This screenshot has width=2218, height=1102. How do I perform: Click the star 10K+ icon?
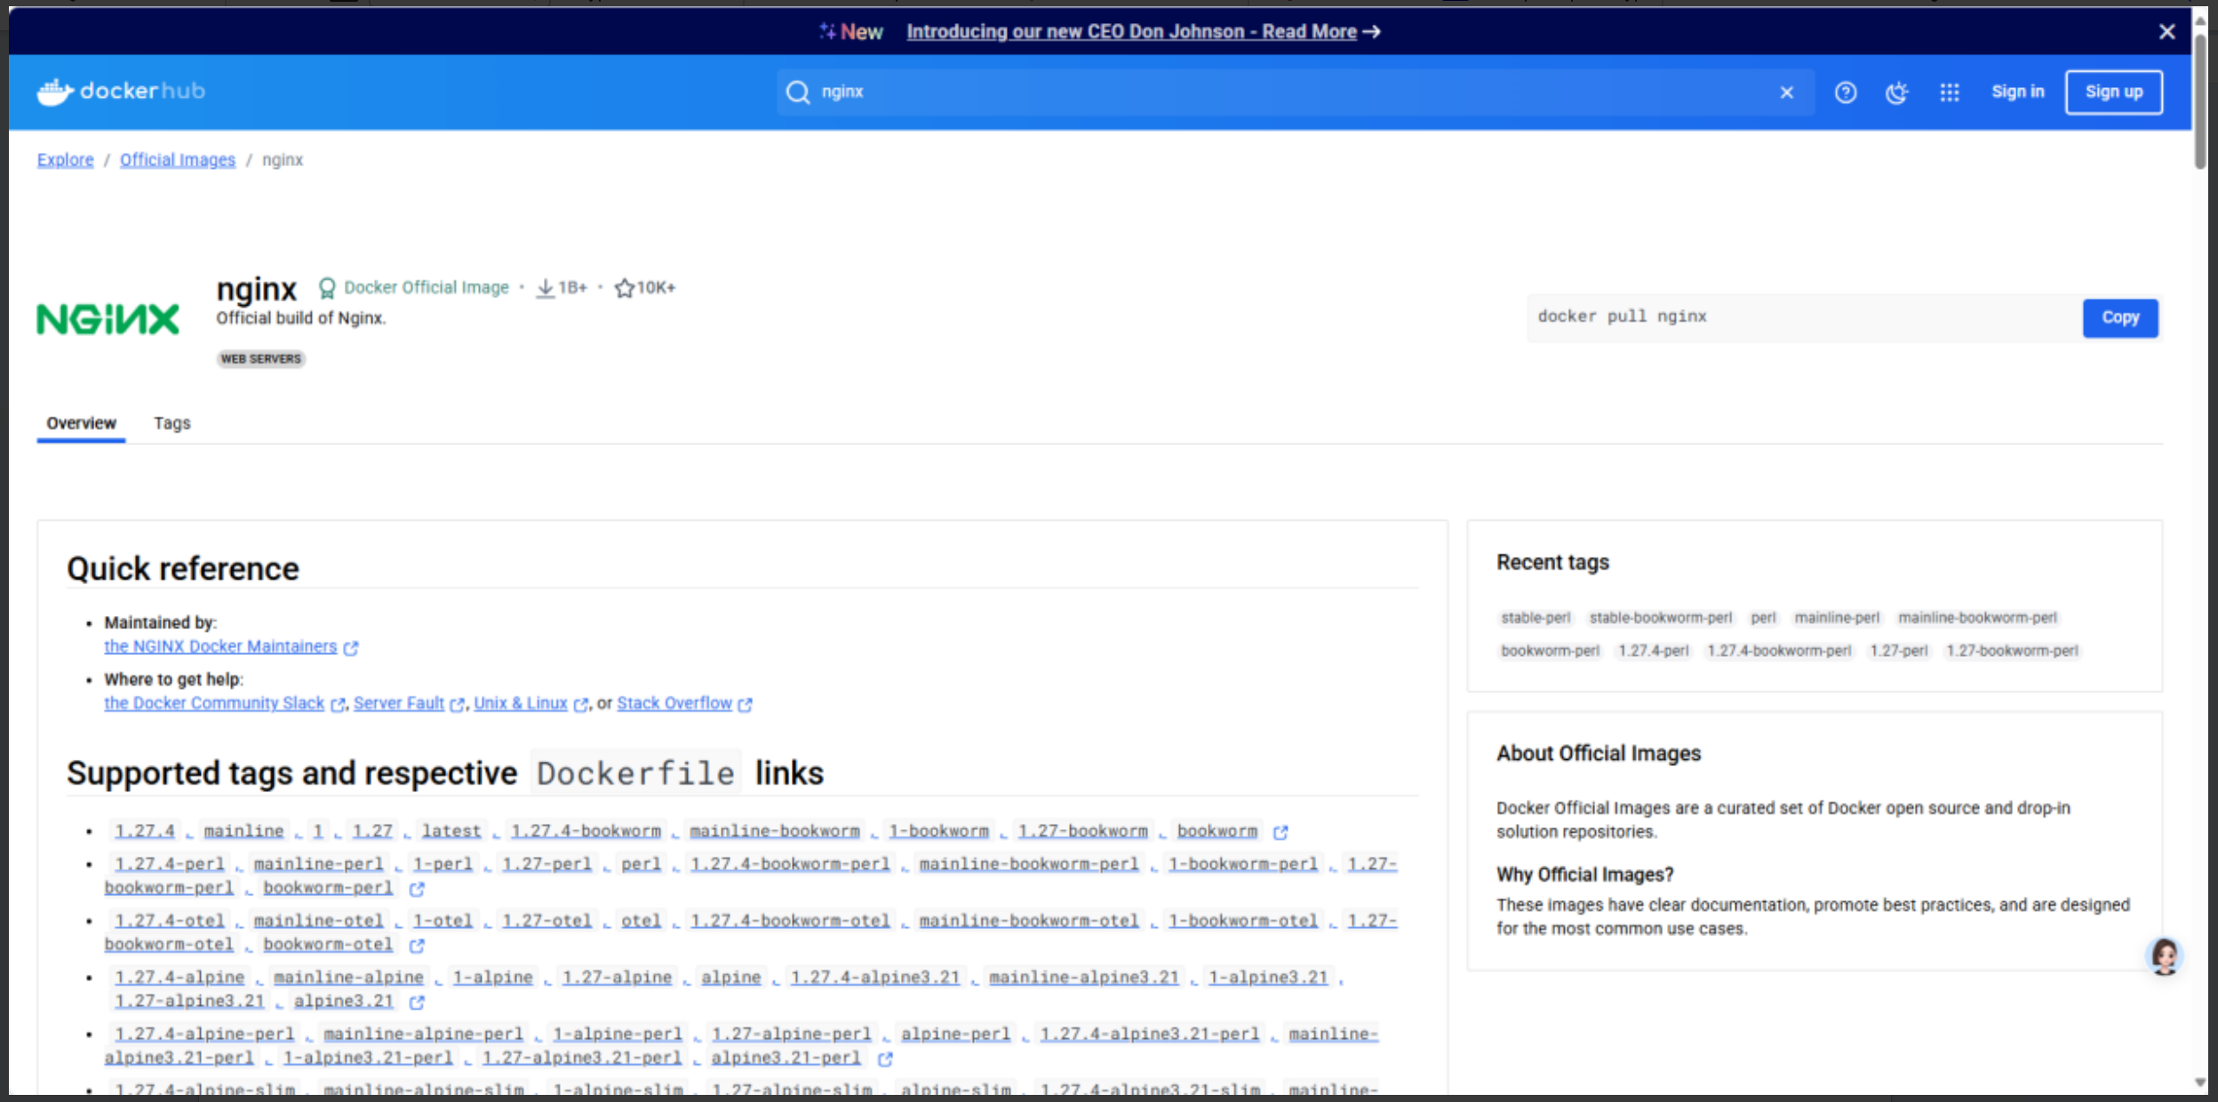coord(625,288)
